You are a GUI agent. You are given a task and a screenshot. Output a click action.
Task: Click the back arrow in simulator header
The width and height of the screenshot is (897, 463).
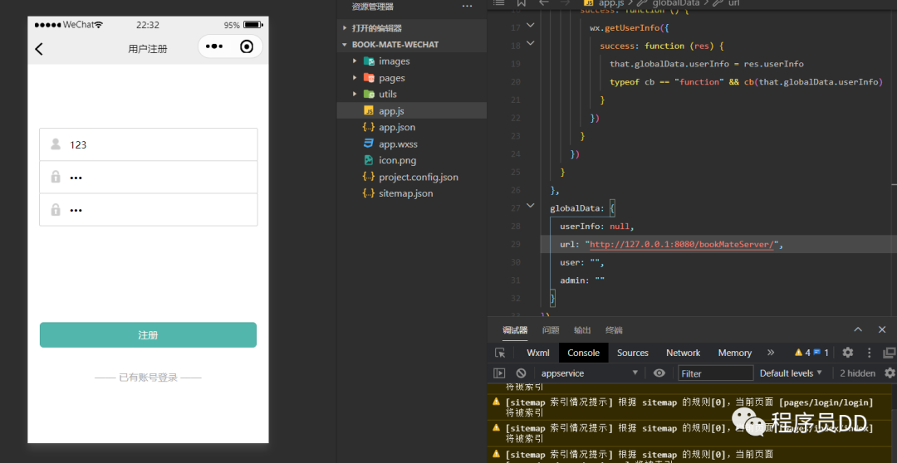[39, 49]
